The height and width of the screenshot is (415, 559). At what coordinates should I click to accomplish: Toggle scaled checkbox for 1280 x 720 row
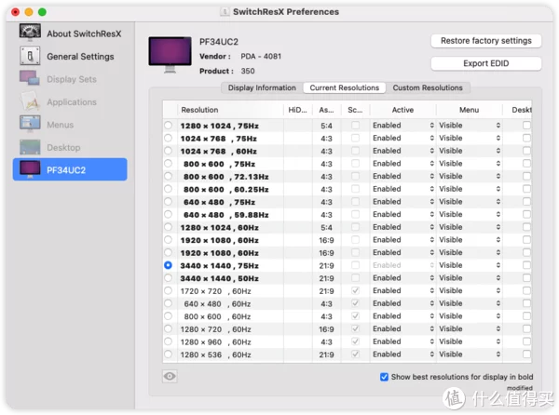tap(355, 328)
